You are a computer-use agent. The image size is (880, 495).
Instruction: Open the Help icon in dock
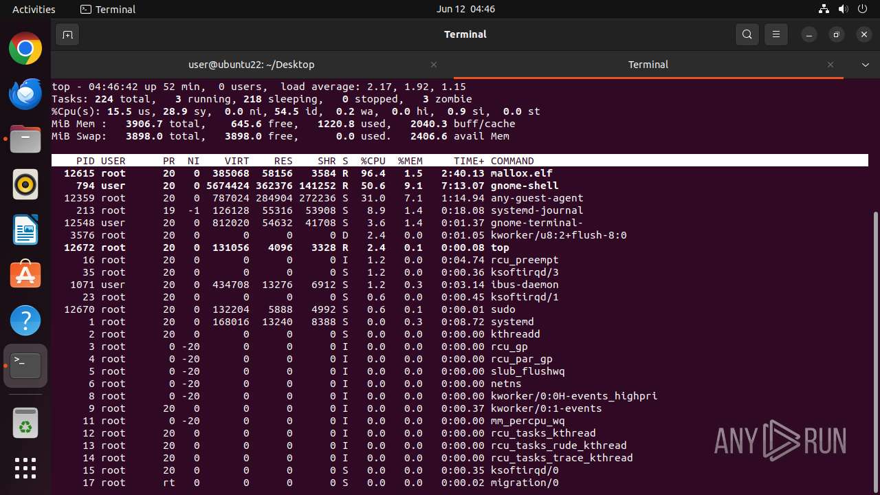(25, 320)
